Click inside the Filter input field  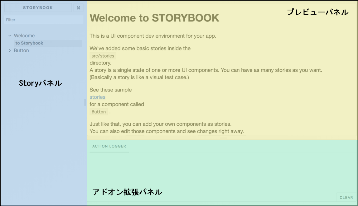click(43, 20)
